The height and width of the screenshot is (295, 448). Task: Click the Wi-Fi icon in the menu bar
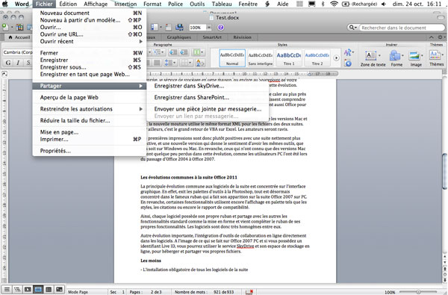point(333,4)
